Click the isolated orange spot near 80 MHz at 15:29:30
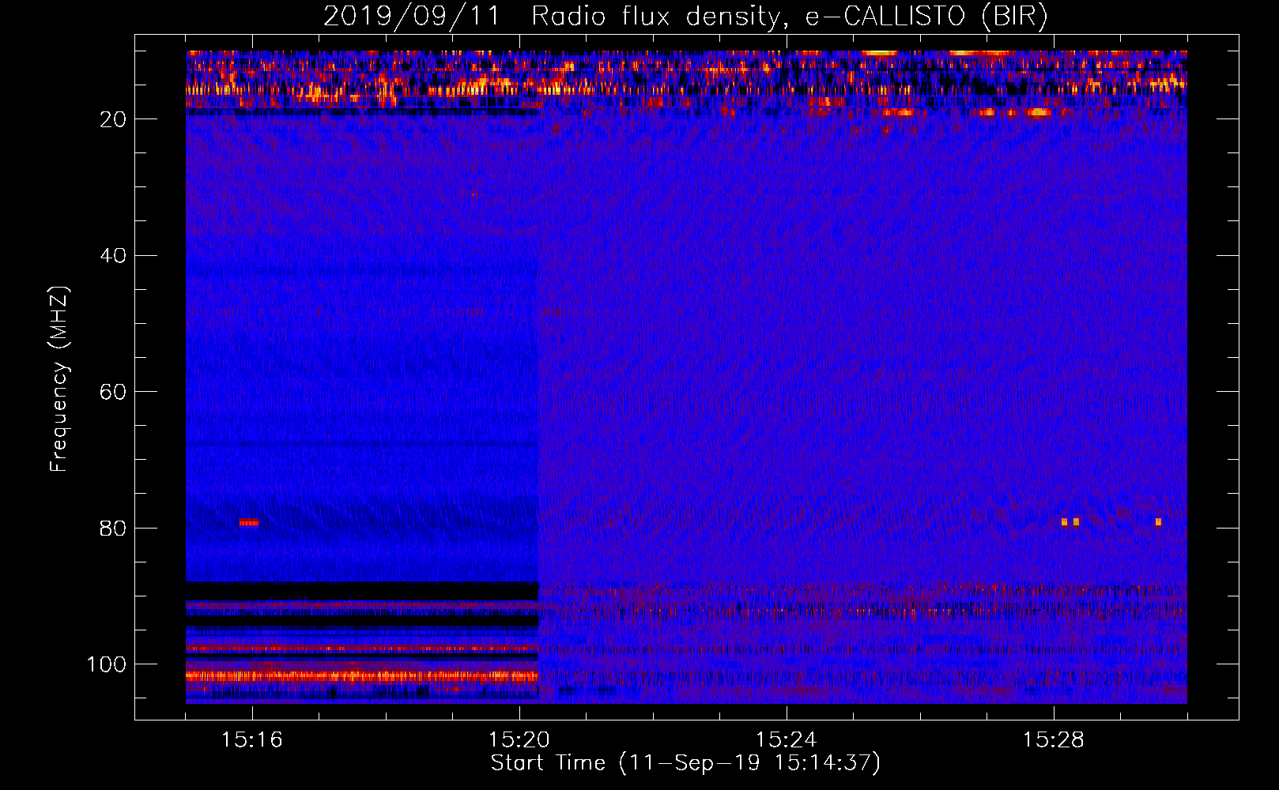Image resolution: width=1279 pixels, height=790 pixels. pos(1158,522)
